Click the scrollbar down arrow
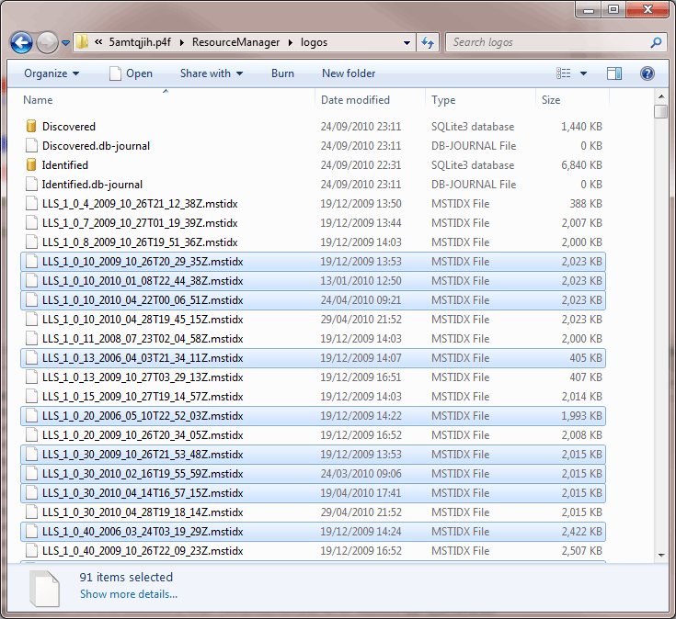This screenshot has height=619, width=676. point(661,556)
